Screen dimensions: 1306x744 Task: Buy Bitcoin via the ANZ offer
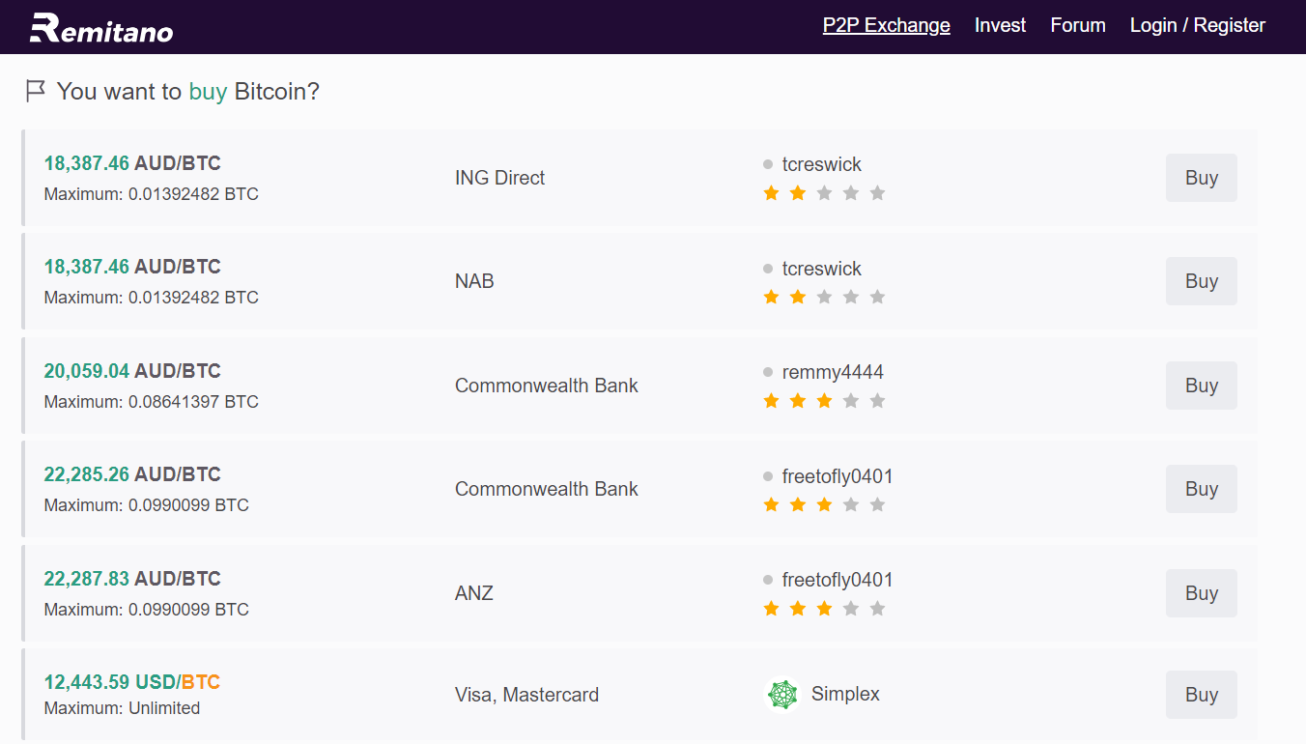click(1201, 593)
